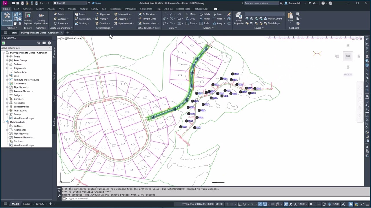The height and width of the screenshot is (208, 371).
Task: Toggle 2D object snap button
Action: (x=265, y=204)
